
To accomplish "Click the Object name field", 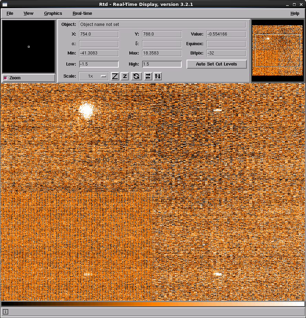I will coord(162,25).
